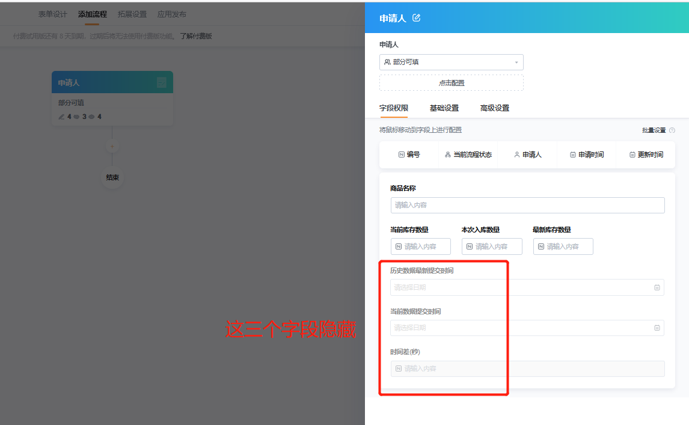Click the calendar icon in 当前数据提交时间 field
Screen dimensions: 689x425
(657, 328)
